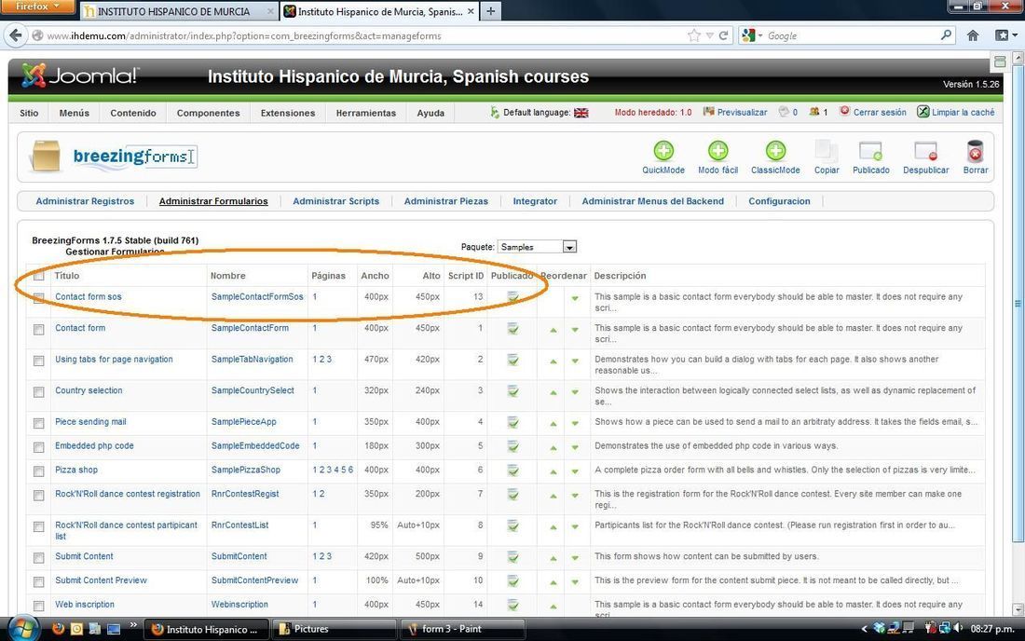
Task: Move Contact form up with arrow
Action: tap(553, 330)
